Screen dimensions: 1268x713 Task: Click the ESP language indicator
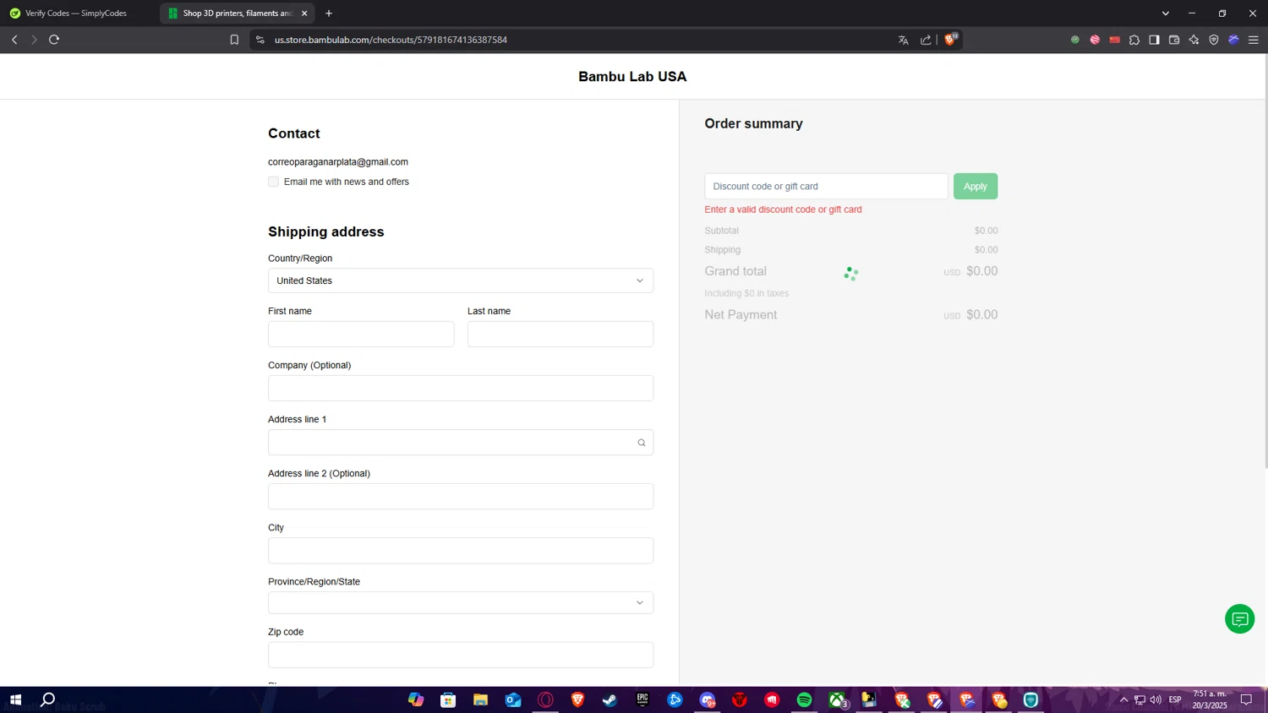point(1175,699)
